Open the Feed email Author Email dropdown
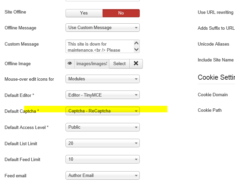This screenshot has height=182, width=235. [x=102, y=176]
